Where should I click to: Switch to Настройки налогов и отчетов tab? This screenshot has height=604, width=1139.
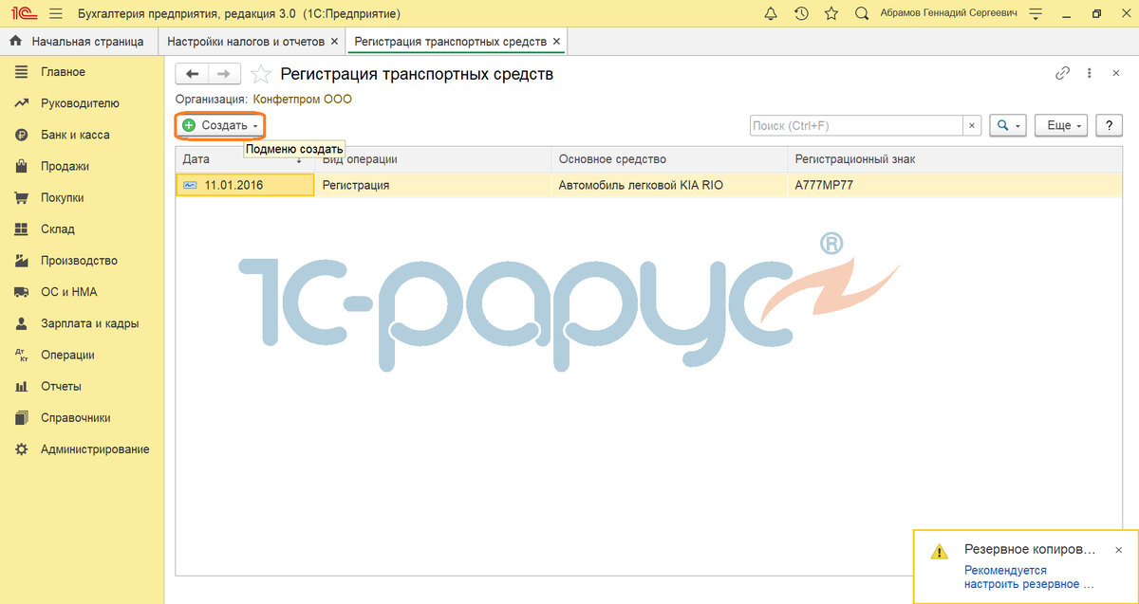(x=246, y=42)
